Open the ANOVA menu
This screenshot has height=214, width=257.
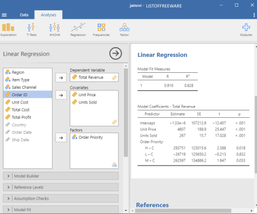[55, 30]
